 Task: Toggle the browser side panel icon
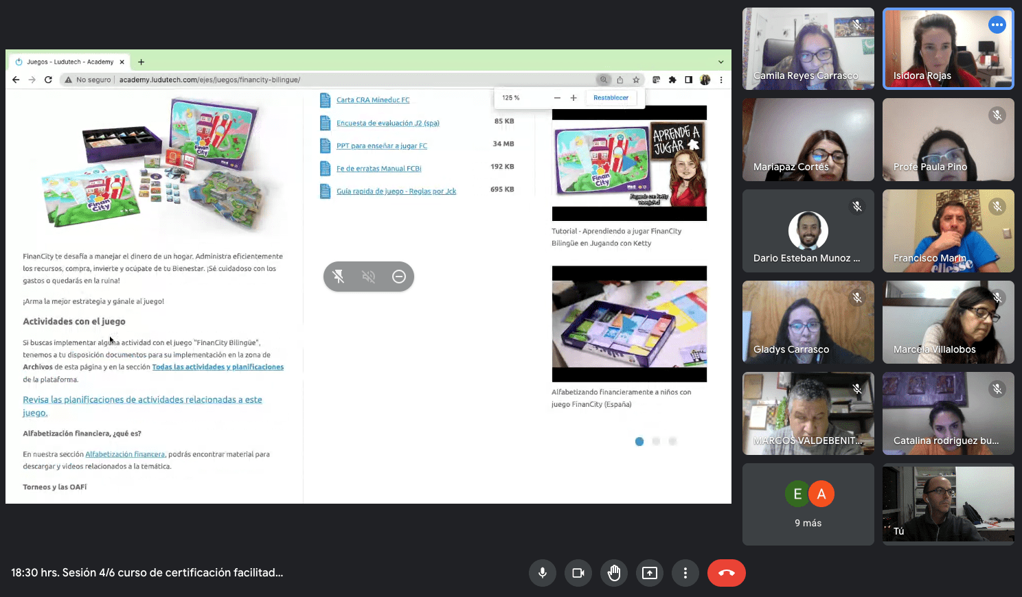[x=688, y=80]
